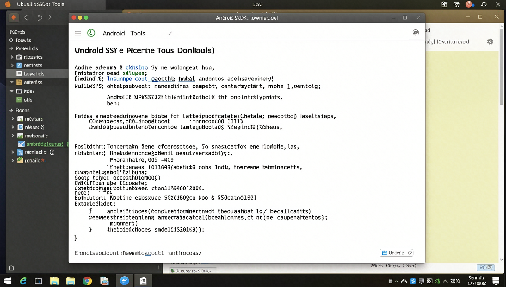This screenshot has width=506, height=287.
Task: Click the small icon at sidebar bottom-left corner
Action: coord(11,268)
